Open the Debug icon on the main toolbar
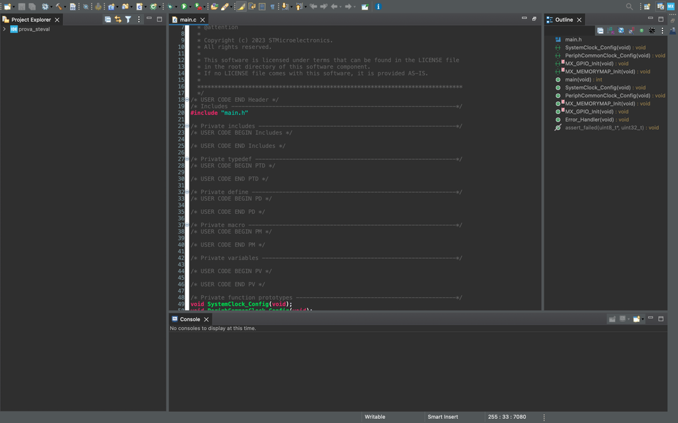This screenshot has width=678, height=423. point(170,6)
